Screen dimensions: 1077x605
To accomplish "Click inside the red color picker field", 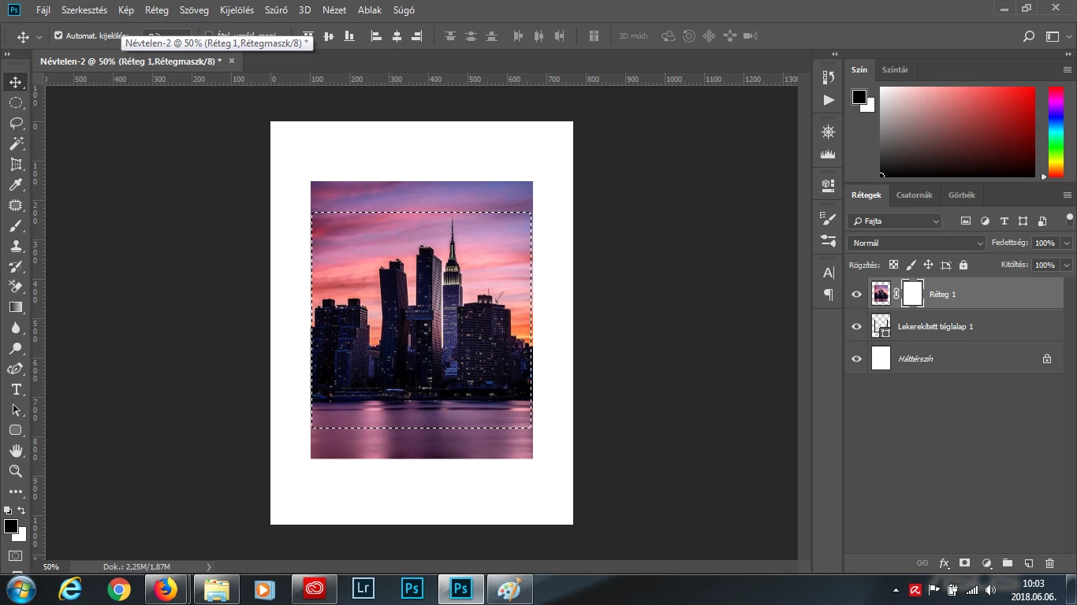I will click(x=957, y=132).
